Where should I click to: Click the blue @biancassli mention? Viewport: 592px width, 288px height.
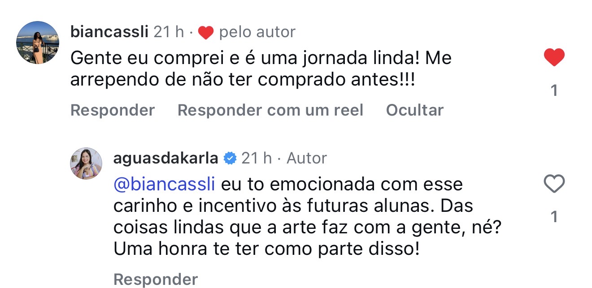pyautogui.click(x=165, y=185)
